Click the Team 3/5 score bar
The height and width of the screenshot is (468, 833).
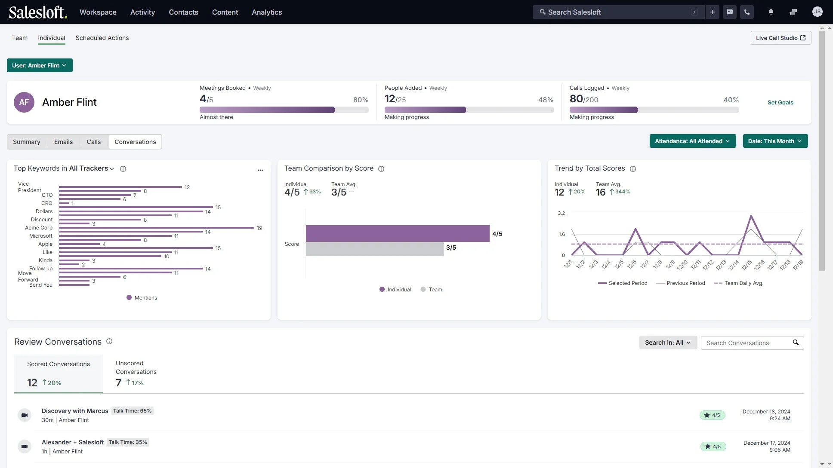[x=375, y=249]
